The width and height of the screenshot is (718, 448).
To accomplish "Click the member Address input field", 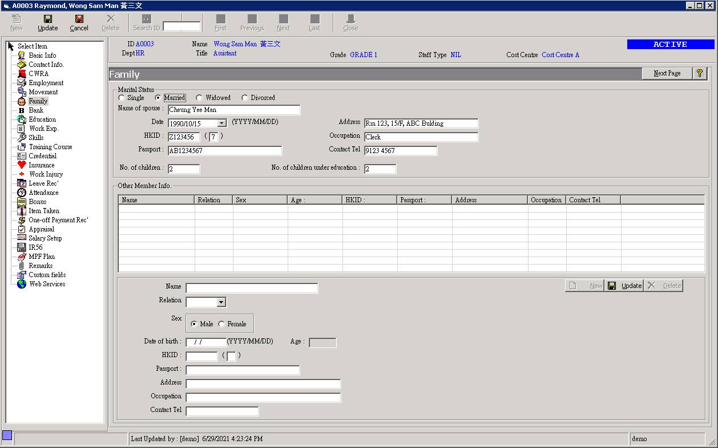I will [x=263, y=384].
